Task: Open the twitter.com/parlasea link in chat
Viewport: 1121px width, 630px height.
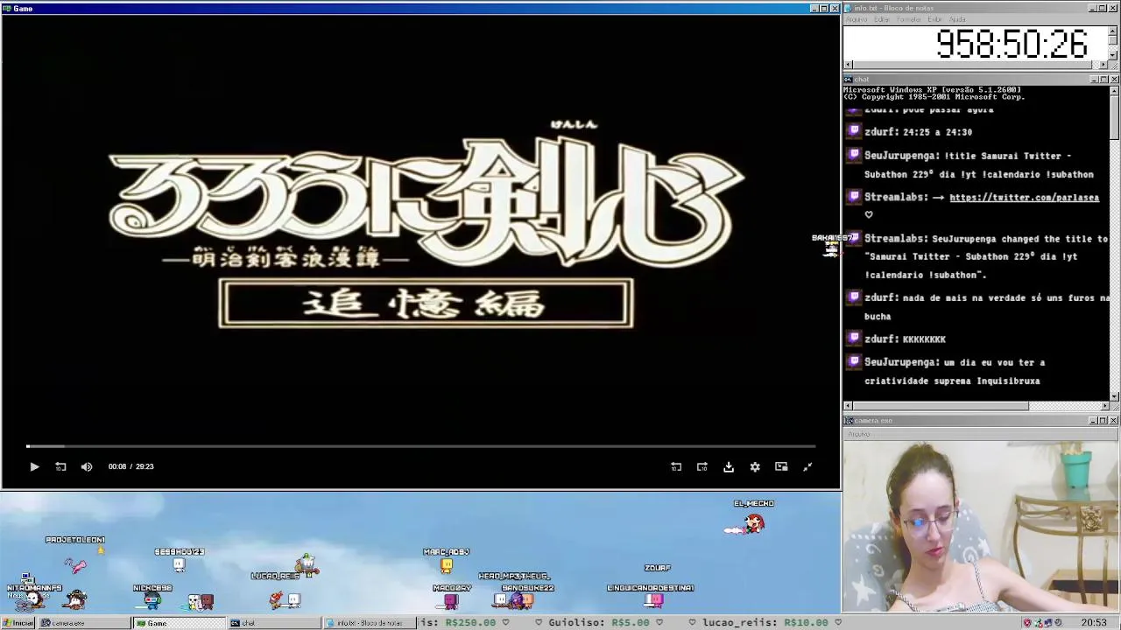Action: [x=1024, y=198]
